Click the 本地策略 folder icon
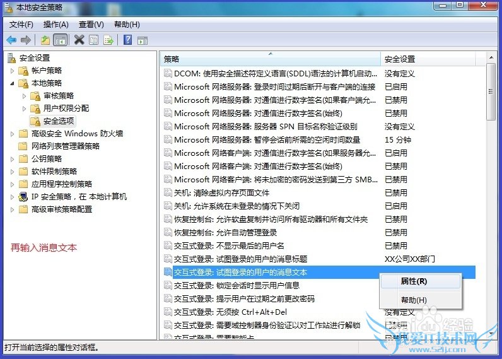This screenshot has width=502, height=359. pos(24,83)
